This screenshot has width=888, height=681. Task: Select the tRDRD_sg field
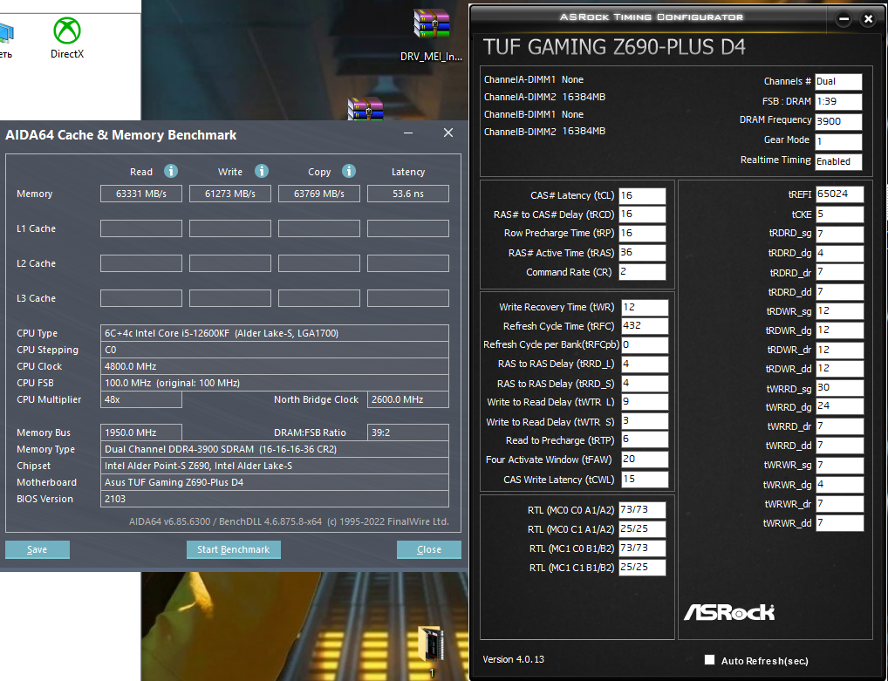(x=839, y=233)
